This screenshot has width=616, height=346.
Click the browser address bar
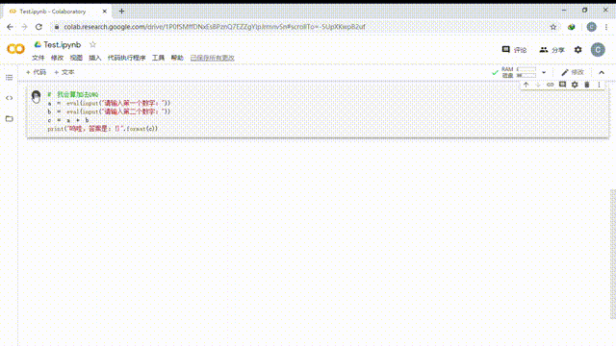pos(300,27)
